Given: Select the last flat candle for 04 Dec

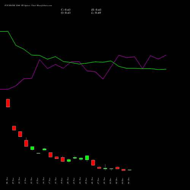Looking at the screenshot, I should pyautogui.click(x=130, y=170).
